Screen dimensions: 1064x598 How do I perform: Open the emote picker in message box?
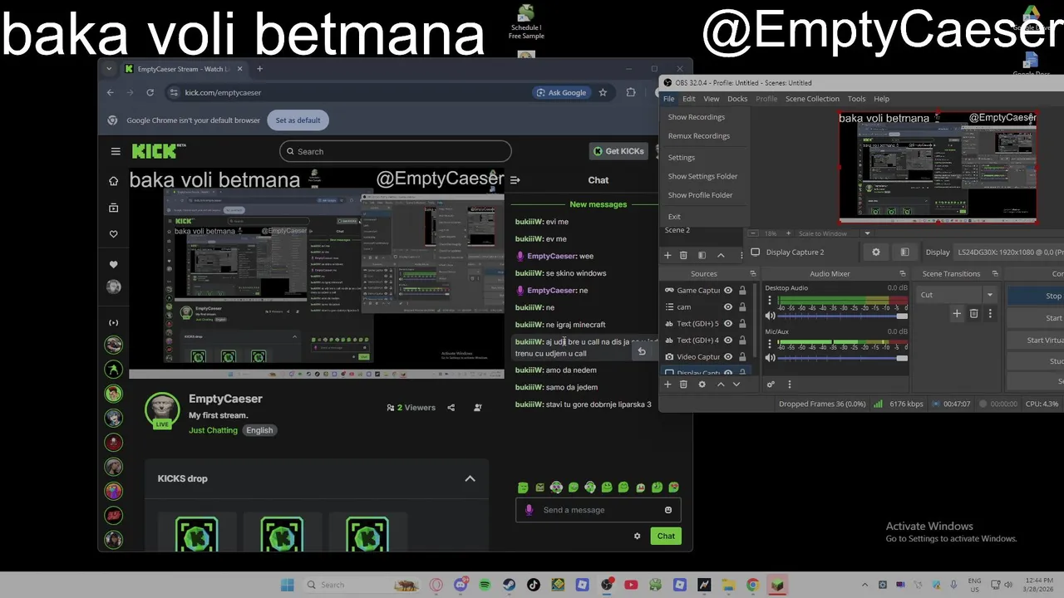668,510
